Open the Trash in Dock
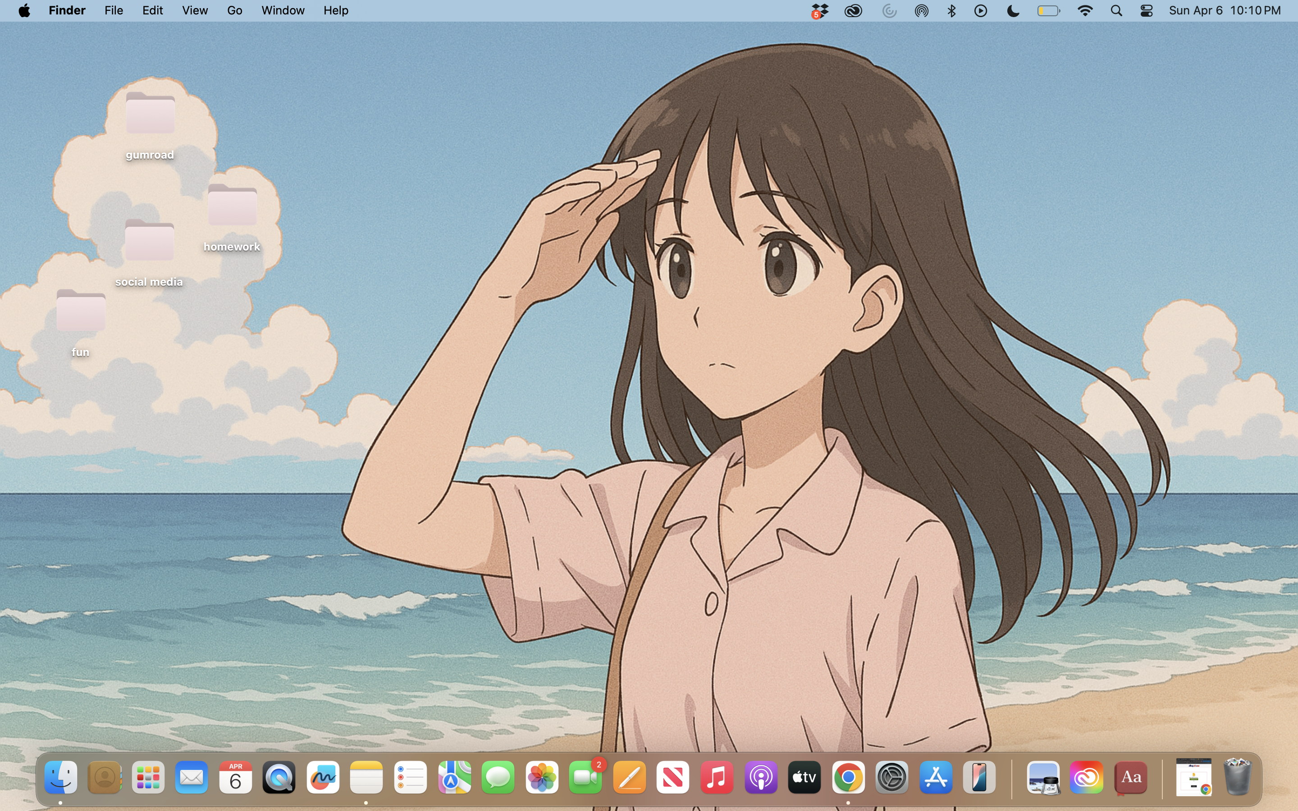The image size is (1298, 811). click(1238, 776)
